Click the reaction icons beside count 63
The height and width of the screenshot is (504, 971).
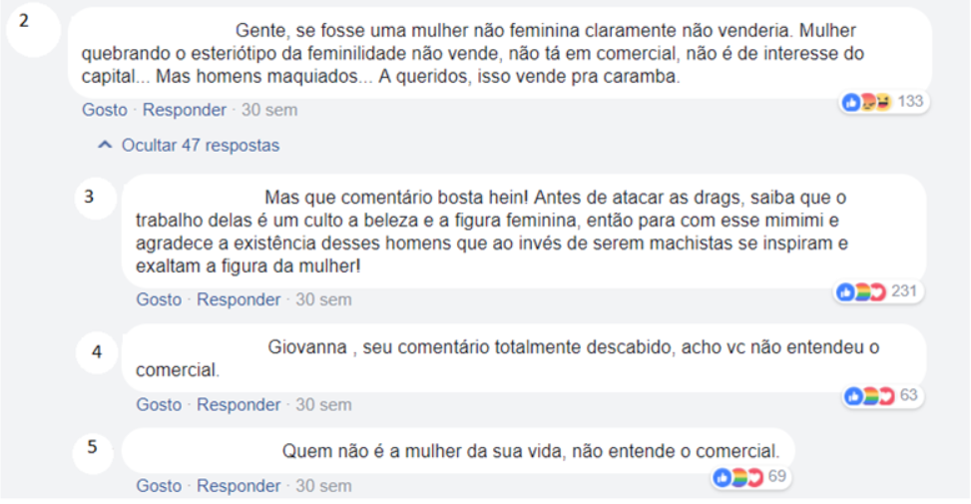coord(864,395)
